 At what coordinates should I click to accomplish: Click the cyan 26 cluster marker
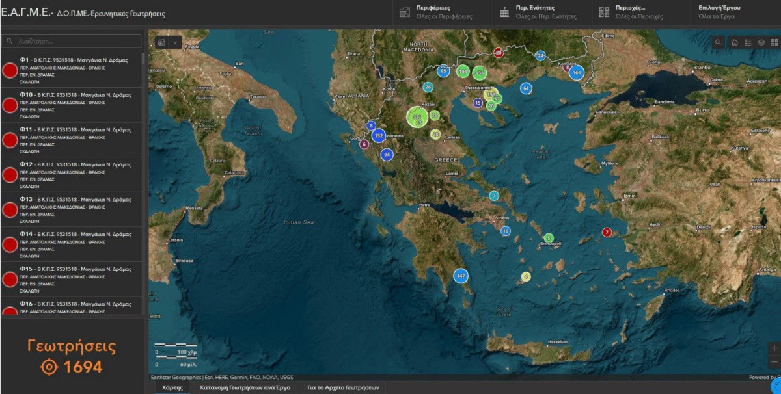click(x=428, y=87)
